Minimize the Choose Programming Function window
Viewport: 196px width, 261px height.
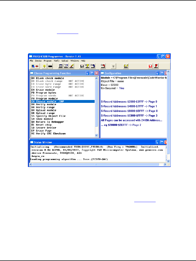[88, 73]
